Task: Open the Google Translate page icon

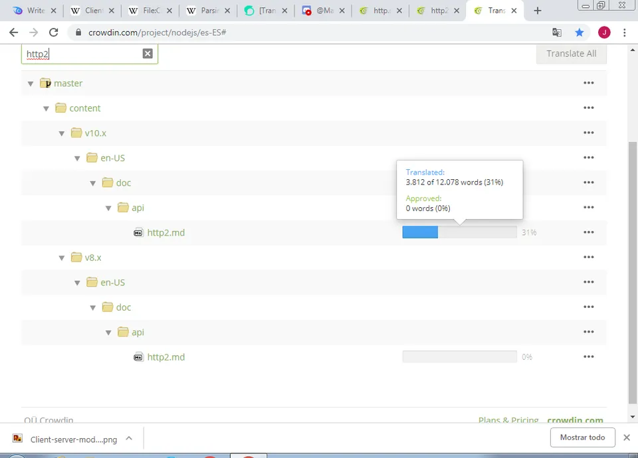Action: tap(557, 33)
